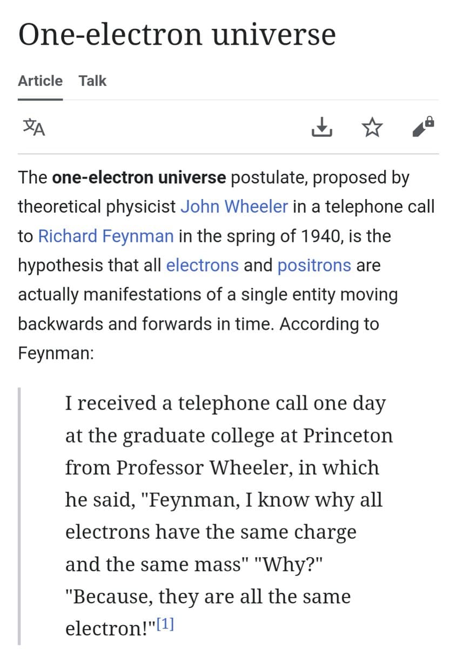The width and height of the screenshot is (456, 649).
Task: Click the bold one-electron universe text
Action: pyautogui.click(x=139, y=177)
